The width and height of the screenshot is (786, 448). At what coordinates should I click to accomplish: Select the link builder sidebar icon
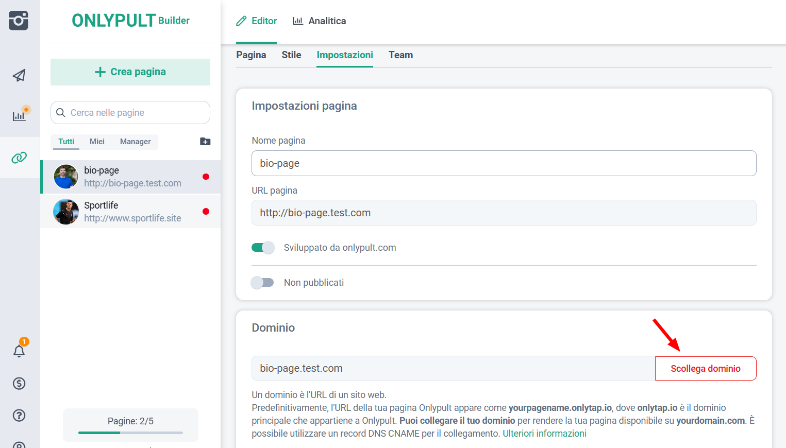tap(19, 158)
